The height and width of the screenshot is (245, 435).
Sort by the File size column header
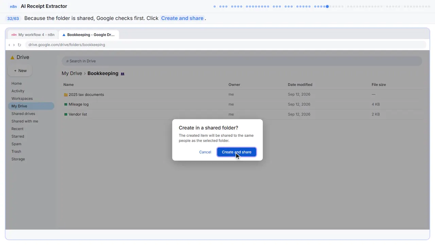[x=379, y=85]
